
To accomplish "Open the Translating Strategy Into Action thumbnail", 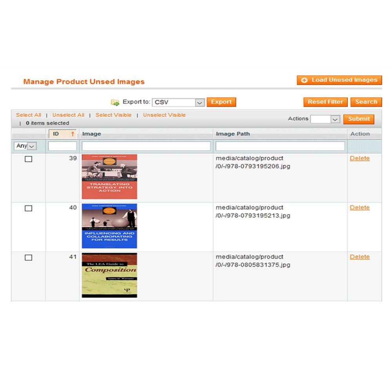I will click(x=109, y=177).
